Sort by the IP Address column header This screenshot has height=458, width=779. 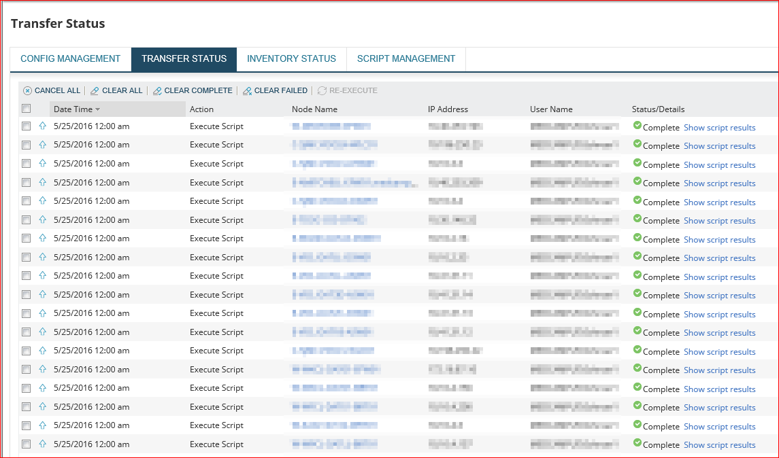coord(448,109)
